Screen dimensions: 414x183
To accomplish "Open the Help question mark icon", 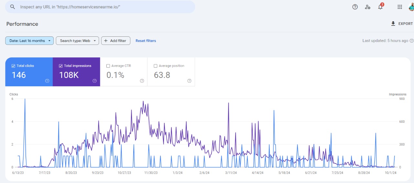I will pyautogui.click(x=355, y=7).
